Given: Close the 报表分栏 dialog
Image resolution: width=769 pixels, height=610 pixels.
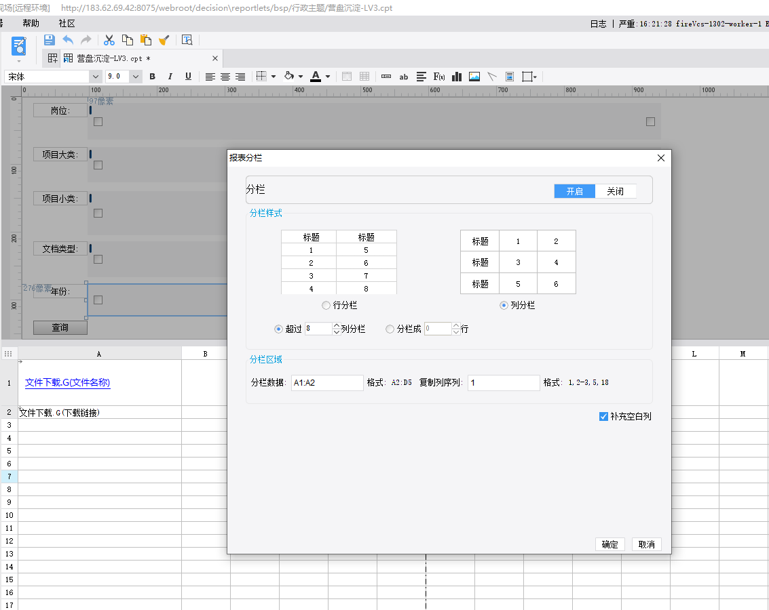Looking at the screenshot, I should coord(661,158).
